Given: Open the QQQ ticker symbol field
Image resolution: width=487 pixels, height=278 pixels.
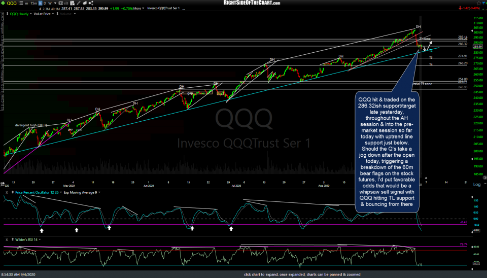Looking at the screenshot, I should click(x=12, y=3).
